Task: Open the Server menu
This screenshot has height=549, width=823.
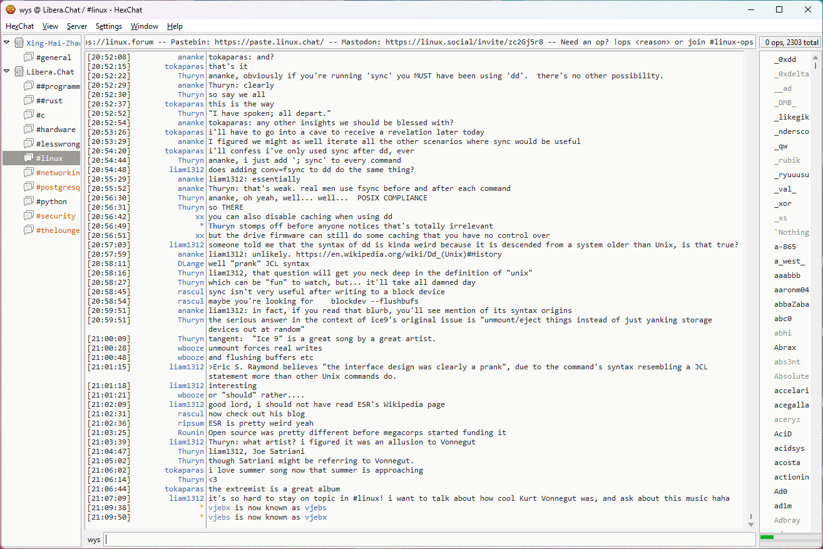Action: point(77,26)
